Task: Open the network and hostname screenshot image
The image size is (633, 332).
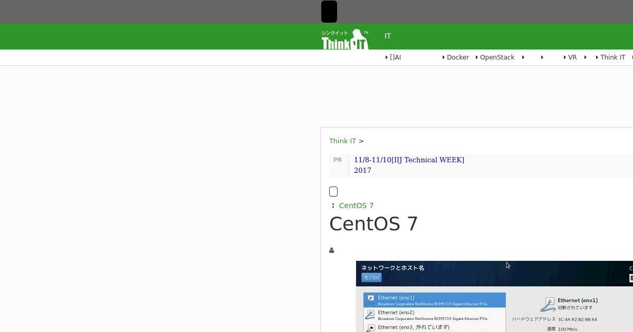Action: [494, 296]
